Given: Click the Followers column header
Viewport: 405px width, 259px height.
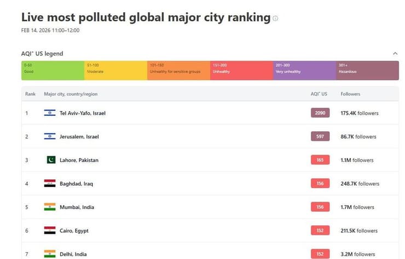Looking at the screenshot, I should (x=350, y=94).
